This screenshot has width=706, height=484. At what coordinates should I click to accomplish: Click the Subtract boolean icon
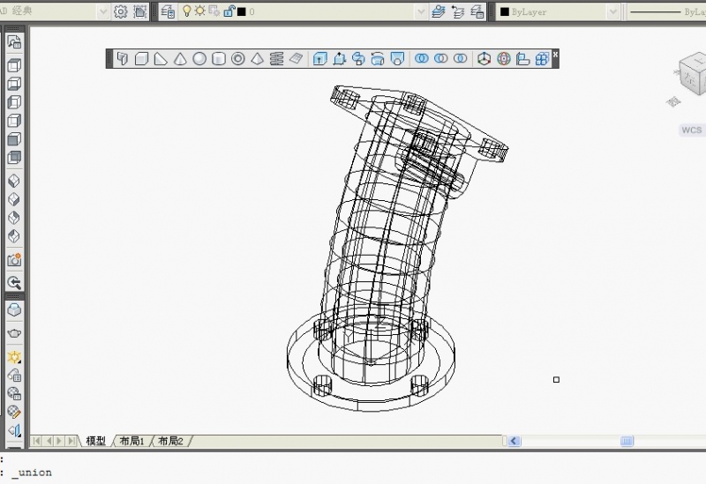click(x=440, y=59)
